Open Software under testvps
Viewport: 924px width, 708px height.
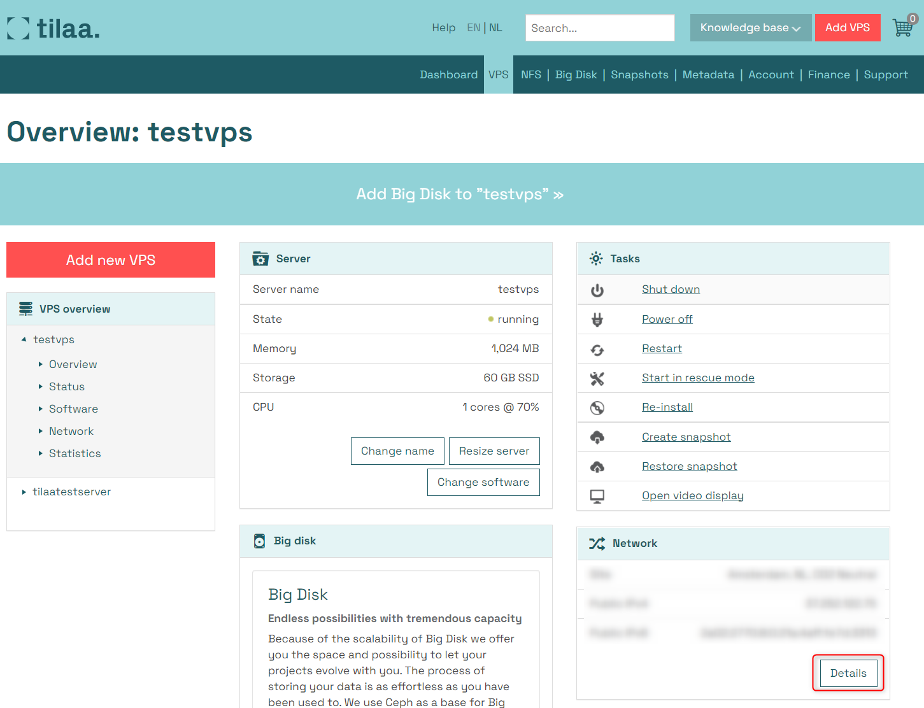tap(73, 409)
